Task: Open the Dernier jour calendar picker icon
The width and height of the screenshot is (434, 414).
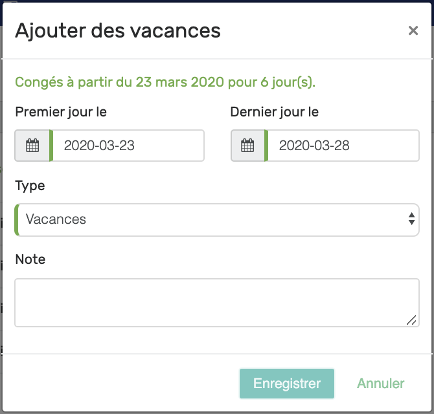Action: (x=247, y=146)
